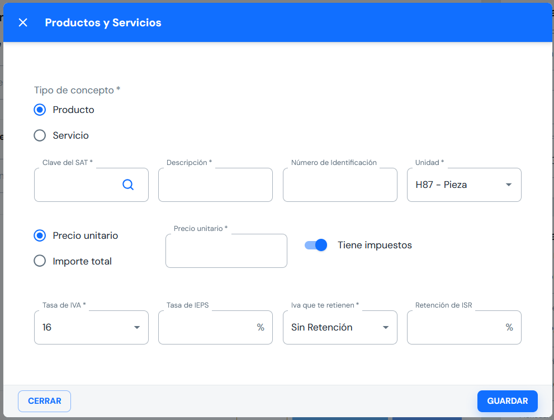Pick the Importe total radio option
The width and height of the screenshot is (554, 420).
(40, 261)
